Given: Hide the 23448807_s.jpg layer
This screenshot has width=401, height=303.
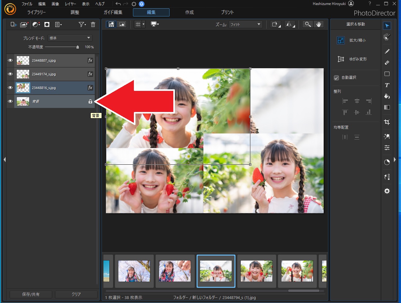Looking at the screenshot, I should click(x=10, y=60).
